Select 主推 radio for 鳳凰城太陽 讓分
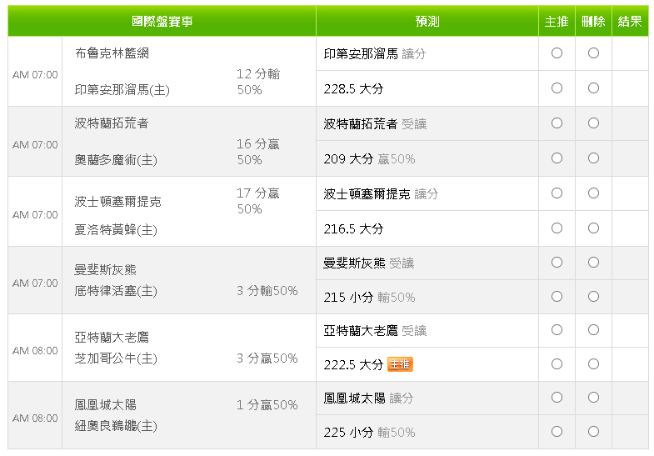This screenshot has height=456, width=654. [x=557, y=398]
